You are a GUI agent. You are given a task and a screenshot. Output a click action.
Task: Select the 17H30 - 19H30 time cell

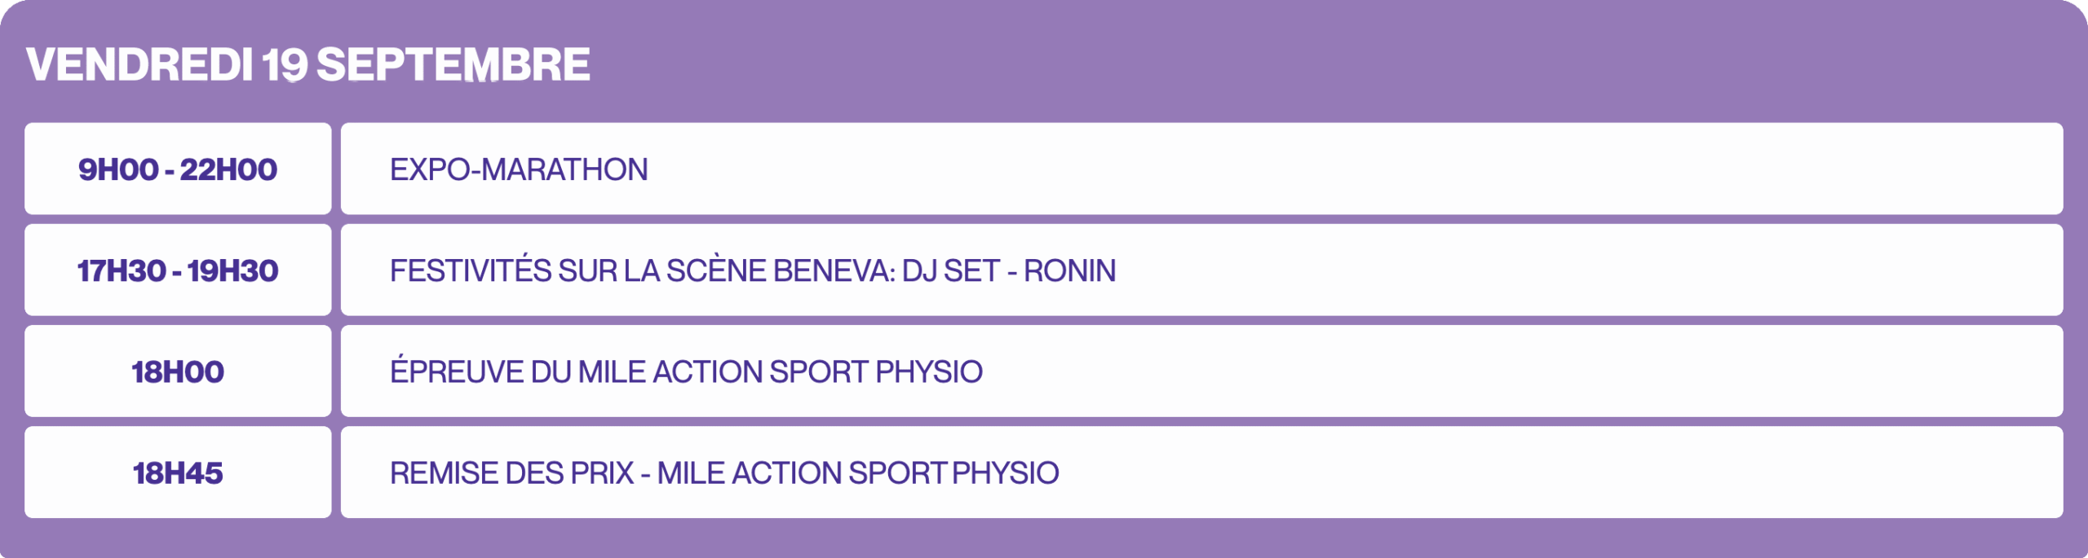[178, 270]
